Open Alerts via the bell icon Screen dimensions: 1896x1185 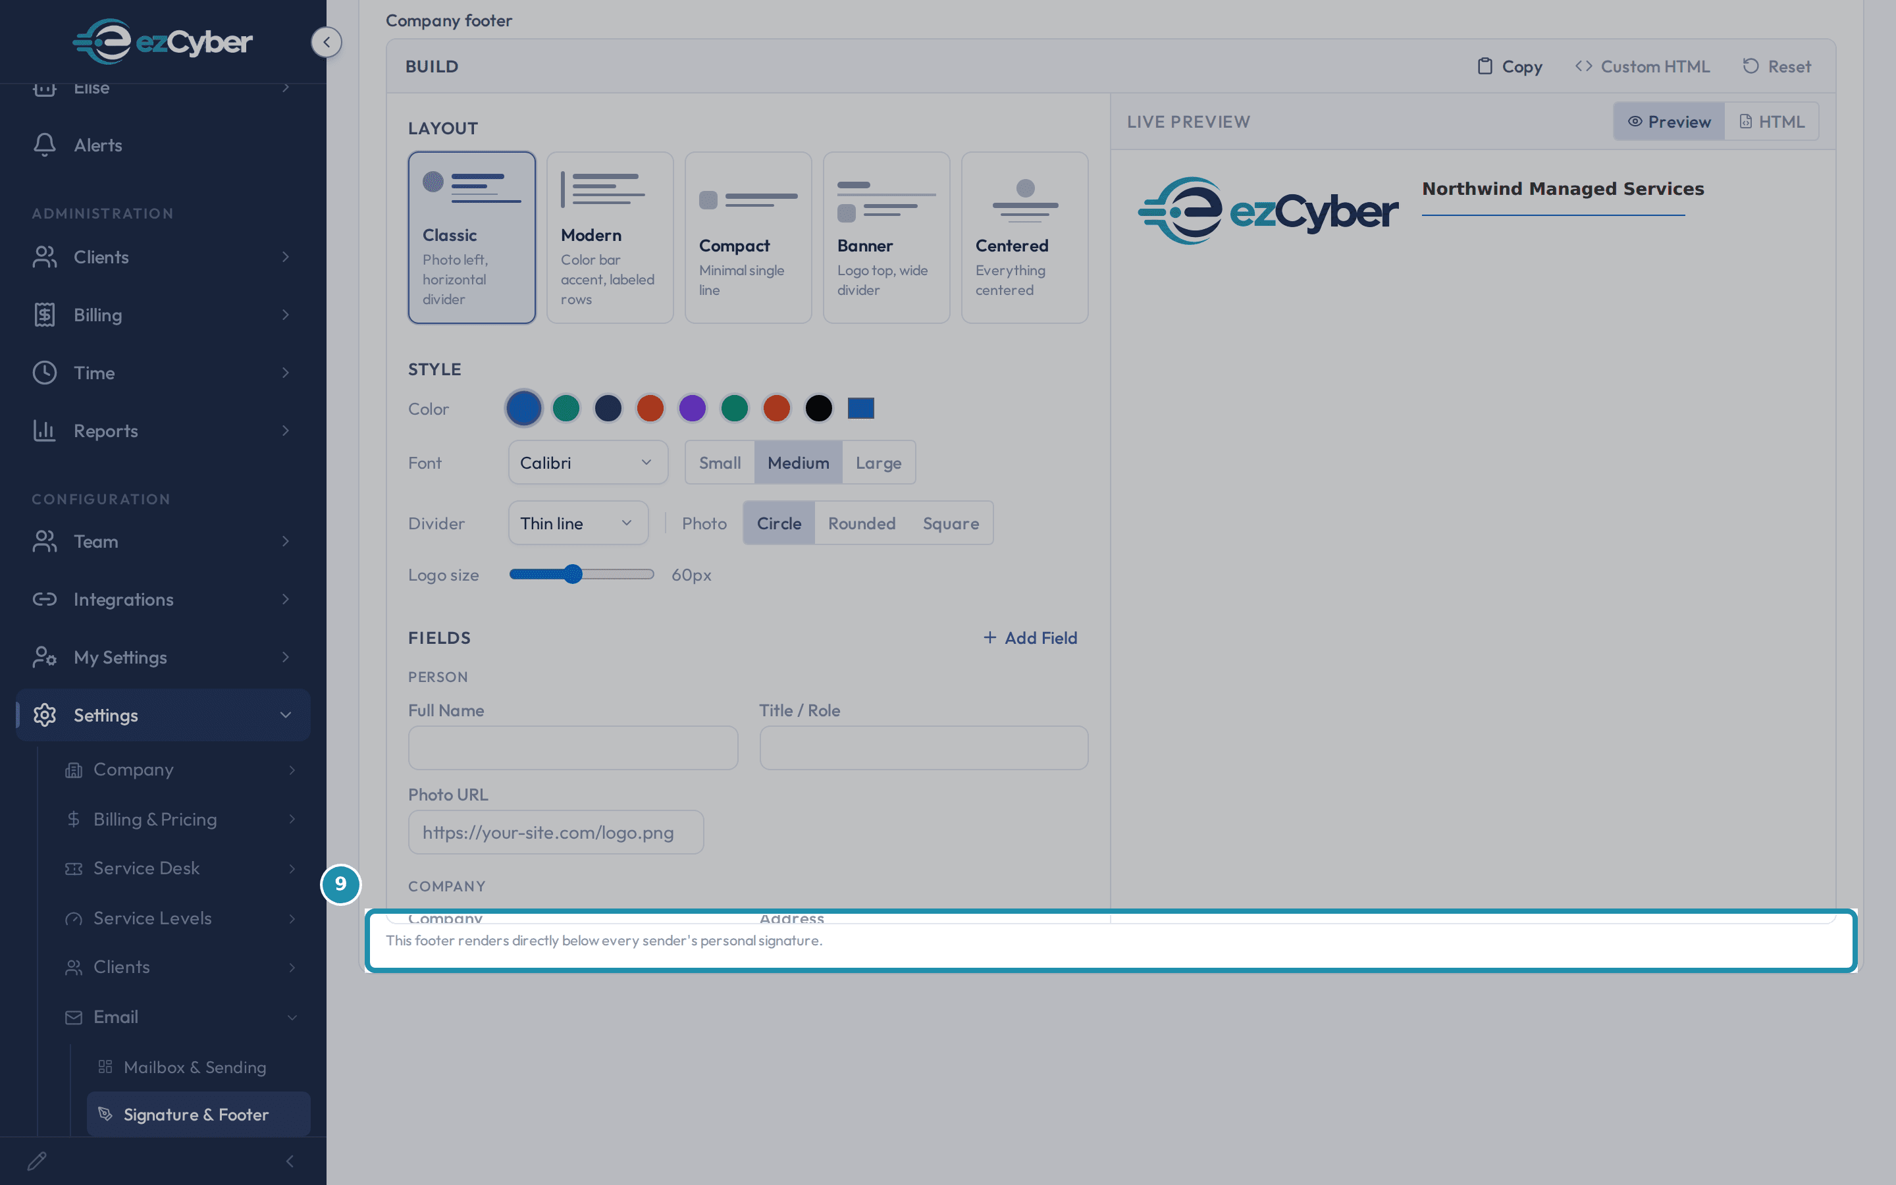(45, 145)
